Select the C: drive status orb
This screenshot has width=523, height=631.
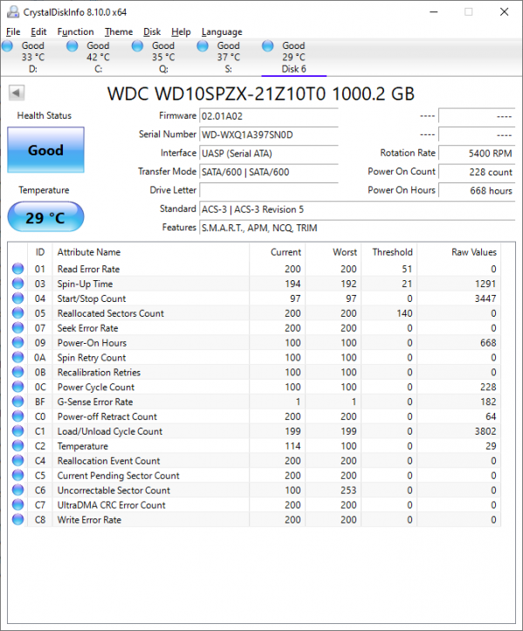72,46
